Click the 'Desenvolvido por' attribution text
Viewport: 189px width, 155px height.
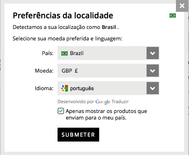click(x=76, y=102)
